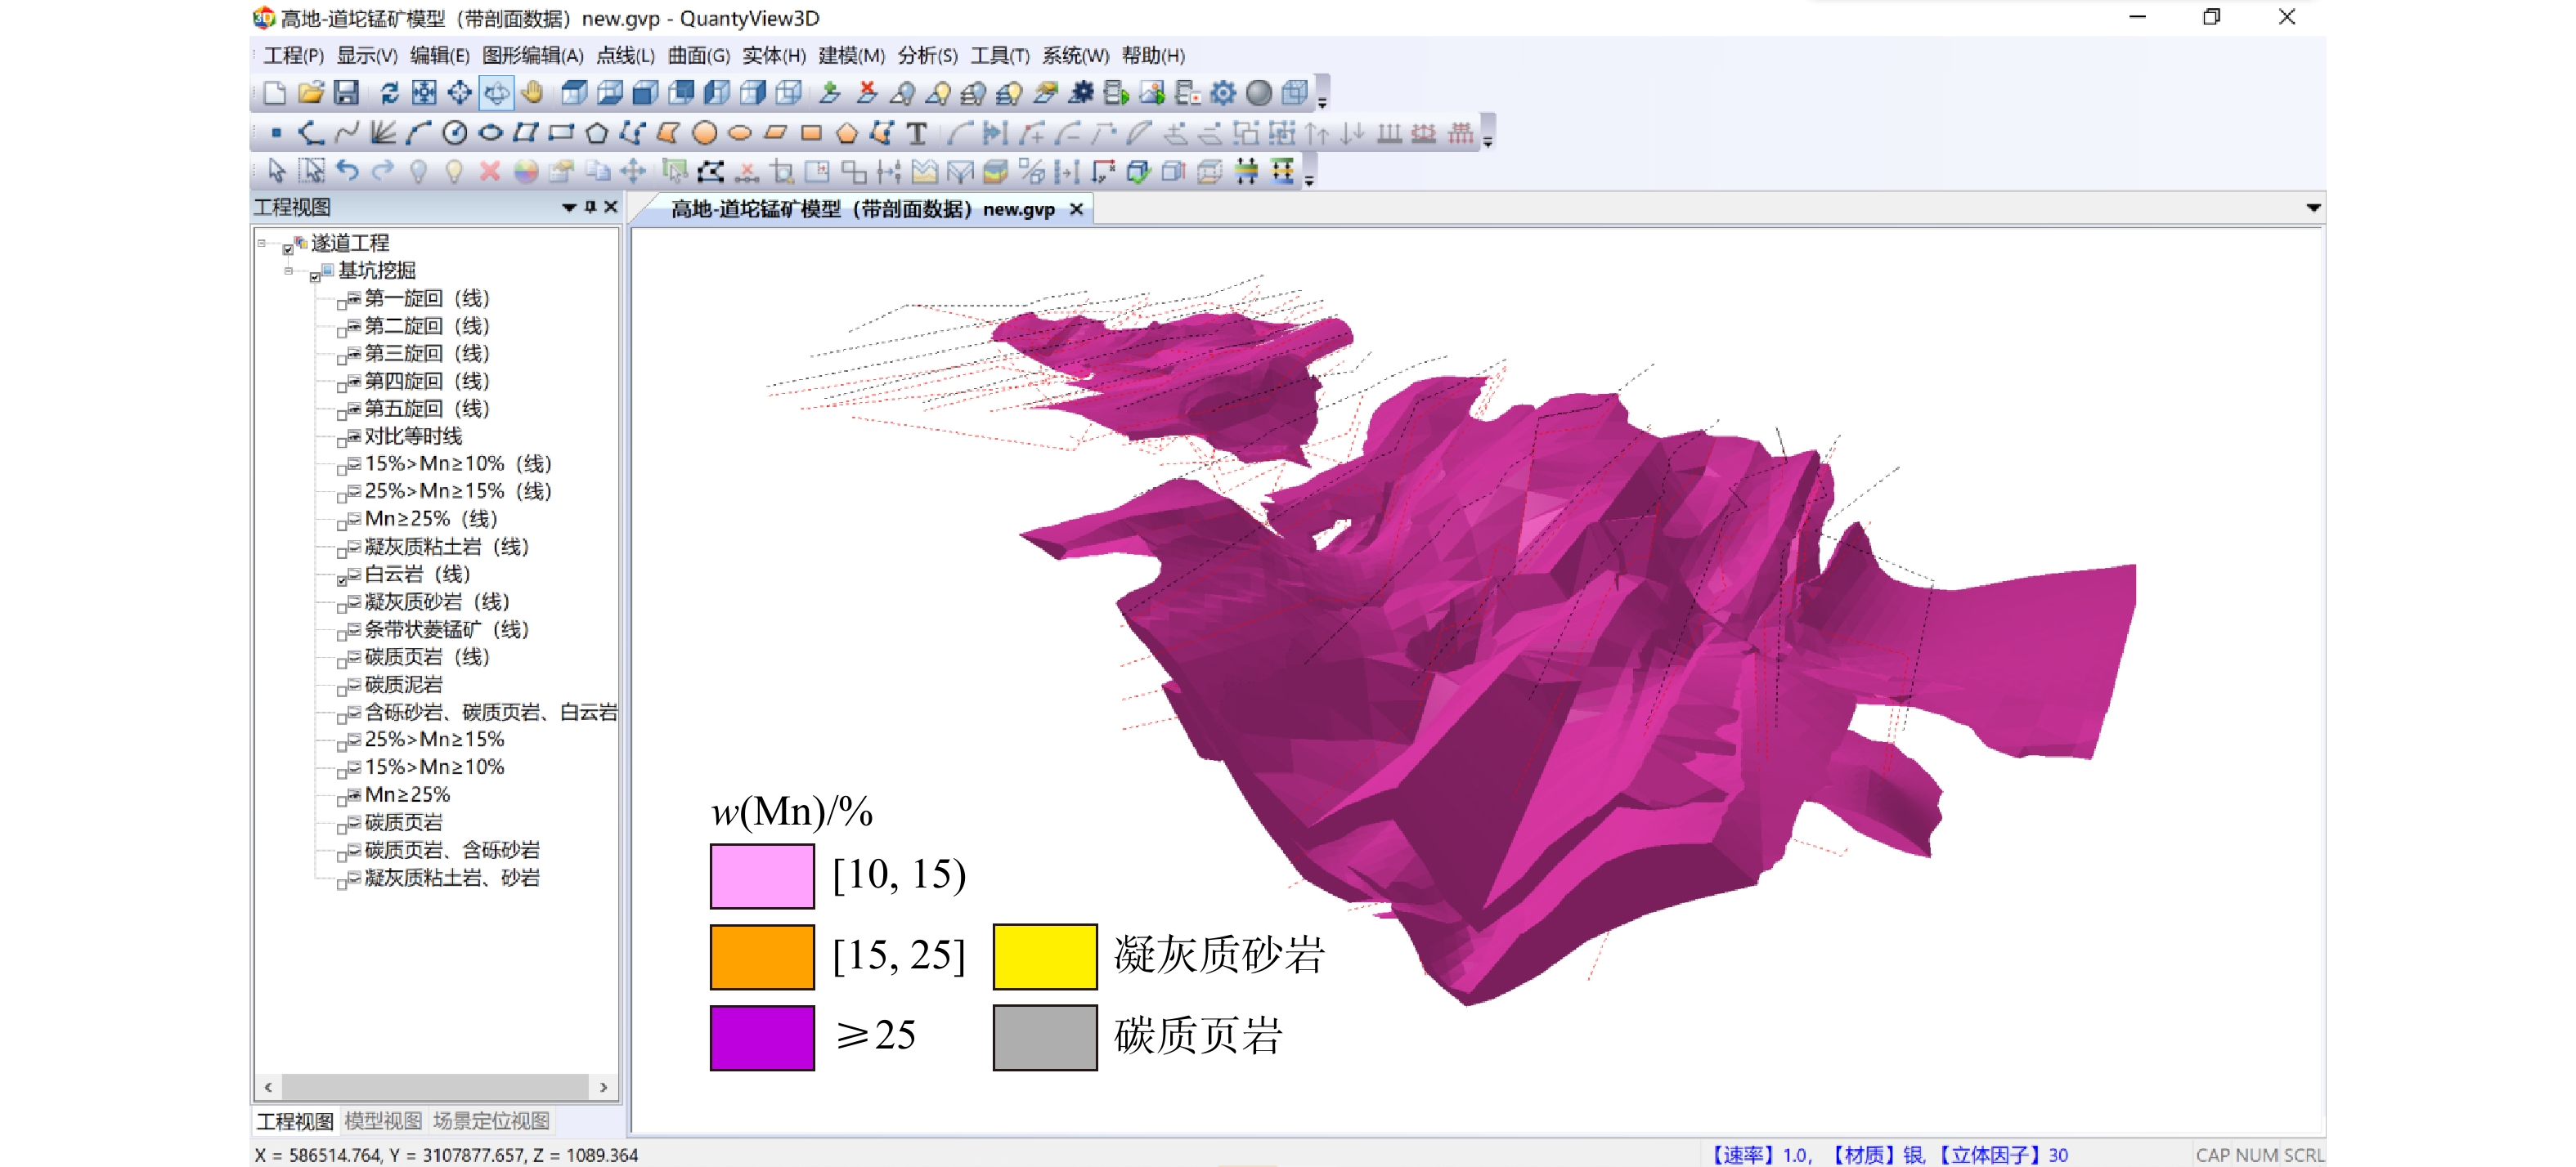This screenshot has width=2576, height=1167.
Task: Click the settings gear toolbar icon
Action: pyautogui.click(x=1222, y=93)
